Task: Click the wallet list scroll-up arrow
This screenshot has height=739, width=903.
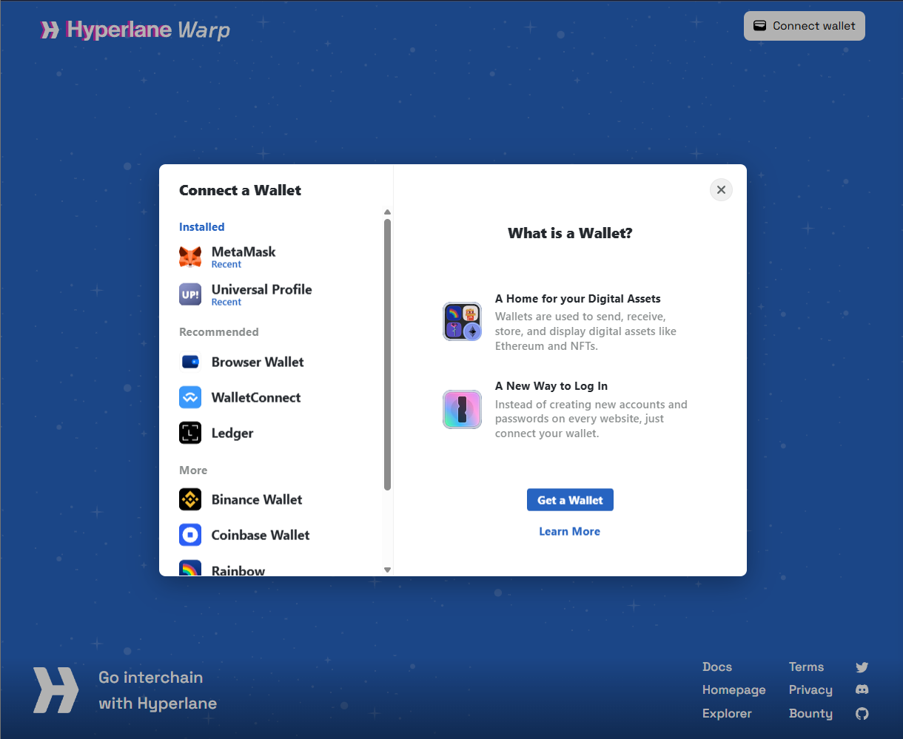Action: (387, 212)
